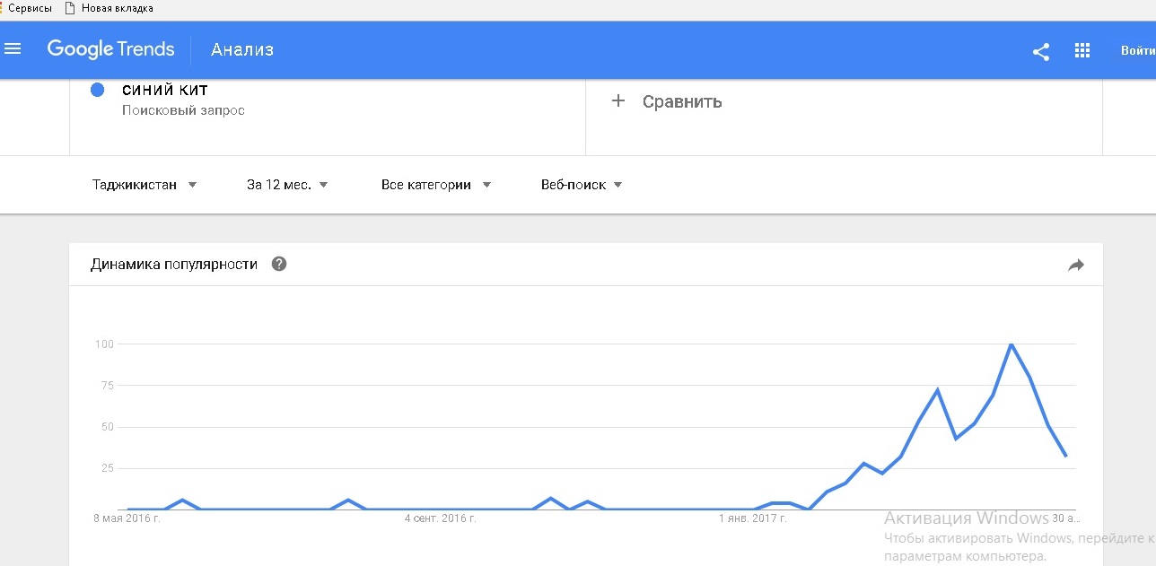Image resolution: width=1156 pixels, height=566 pixels.
Task: Click the Новая вкладка page icon
Action: point(70,8)
